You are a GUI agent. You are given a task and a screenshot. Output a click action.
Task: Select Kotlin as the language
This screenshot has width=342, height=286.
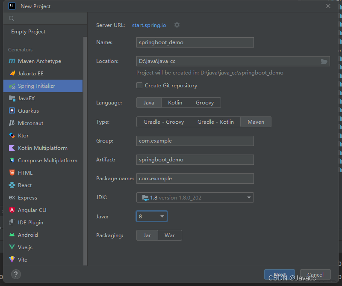point(175,103)
